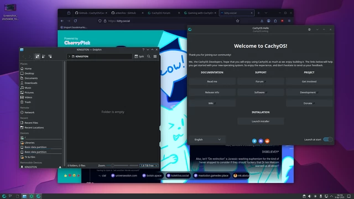
Task: Open a new browser tab with plus
Action: (x=258, y=13)
